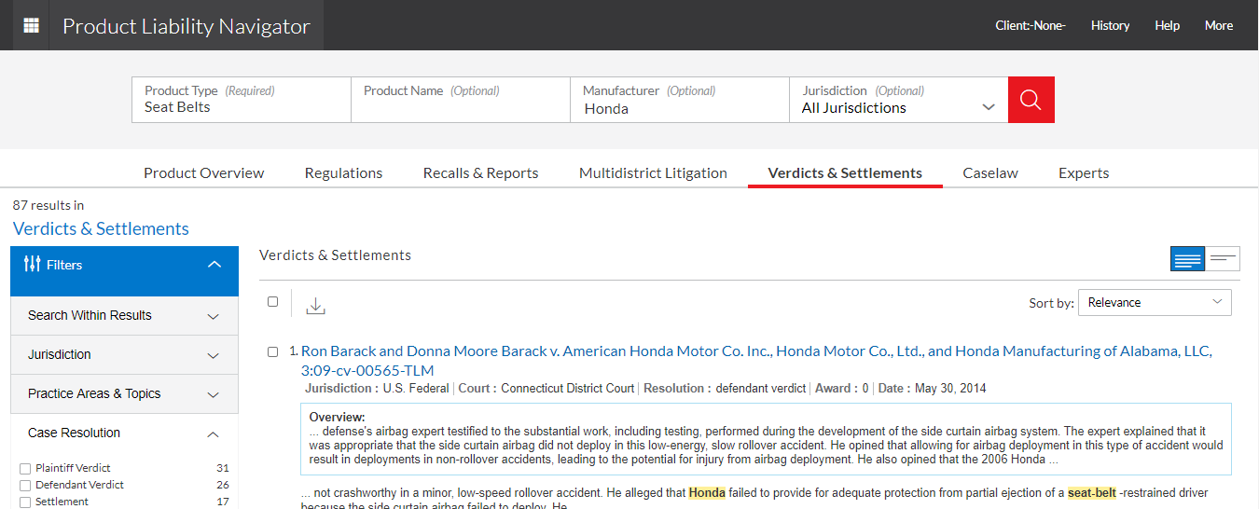Open the All Jurisdictions dropdown
This screenshot has height=509, width=1259.
[x=899, y=100]
